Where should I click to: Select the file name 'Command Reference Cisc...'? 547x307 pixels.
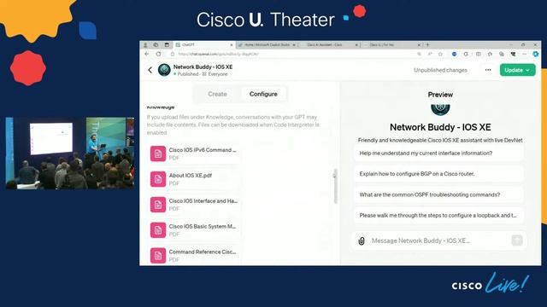point(203,252)
